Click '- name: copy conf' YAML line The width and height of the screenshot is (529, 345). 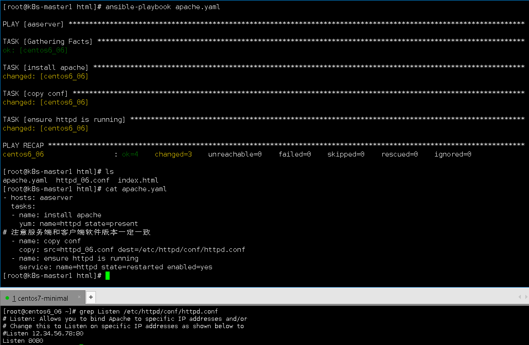click(46, 241)
